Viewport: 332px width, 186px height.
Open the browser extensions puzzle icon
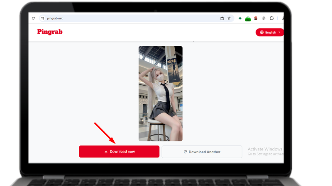(272, 18)
